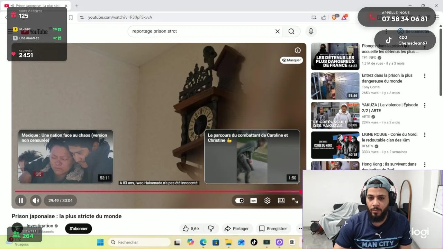Close the Prison japonaise browser tab
The width and height of the screenshot is (443, 249).
click(x=66, y=6)
